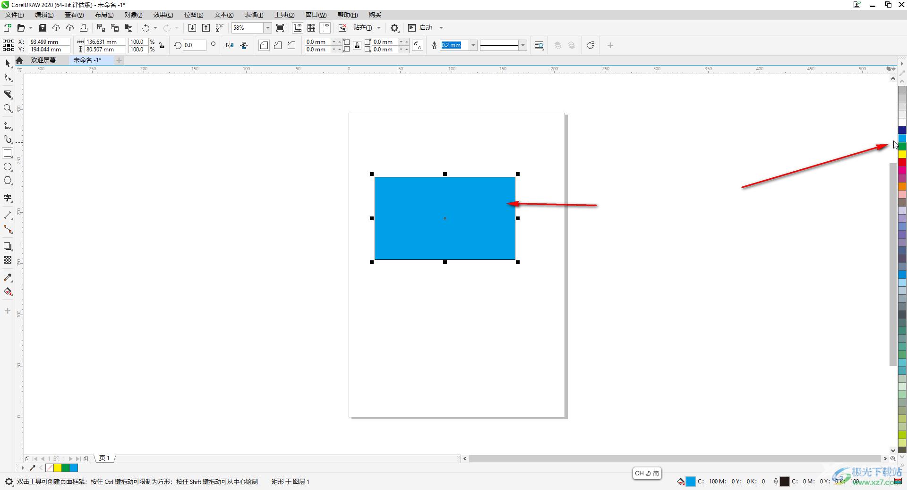Select the Color eyedropper tool
907x490 pixels.
pyautogui.click(x=8, y=278)
